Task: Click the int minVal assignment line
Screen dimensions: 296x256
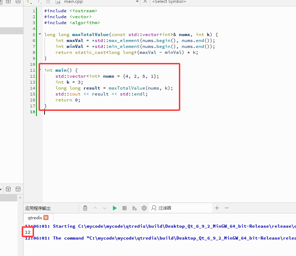Action: click(135, 47)
